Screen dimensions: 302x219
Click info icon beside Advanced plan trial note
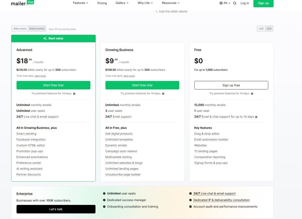pos(74,94)
